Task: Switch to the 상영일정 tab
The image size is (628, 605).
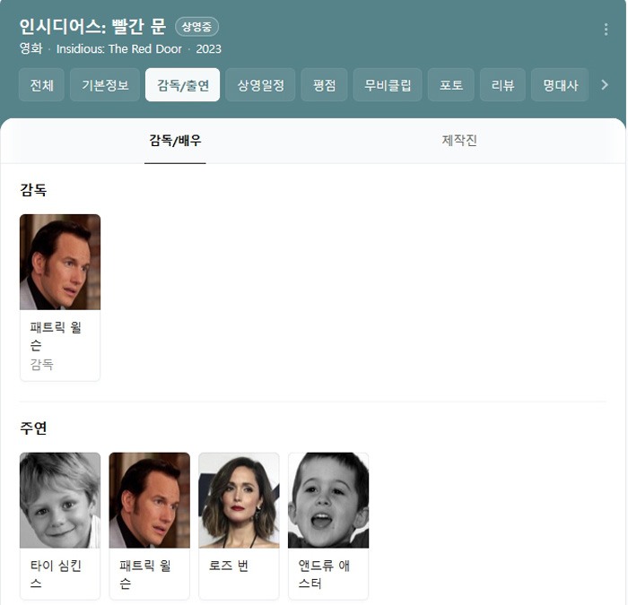Action: coord(260,85)
